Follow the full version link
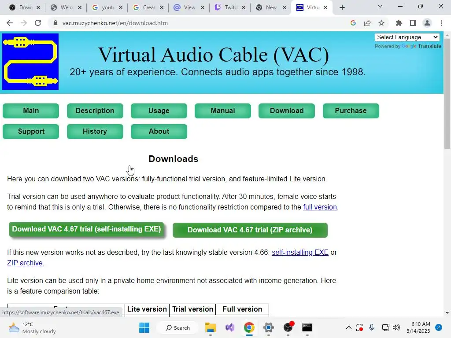This screenshot has width=451, height=338. (320, 207)
